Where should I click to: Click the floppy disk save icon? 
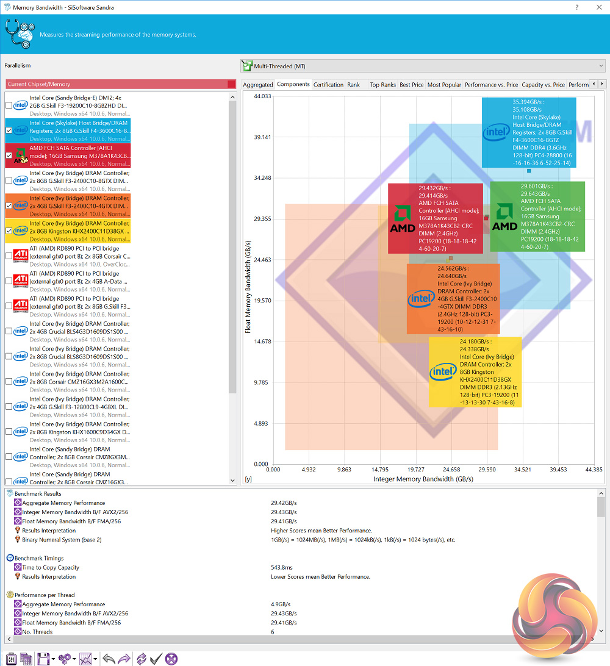(43, 659)
